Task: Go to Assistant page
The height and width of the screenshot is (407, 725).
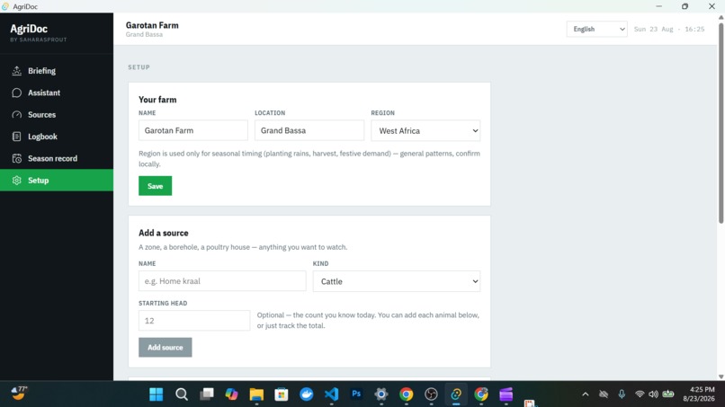Action: (x=57, y=93)
